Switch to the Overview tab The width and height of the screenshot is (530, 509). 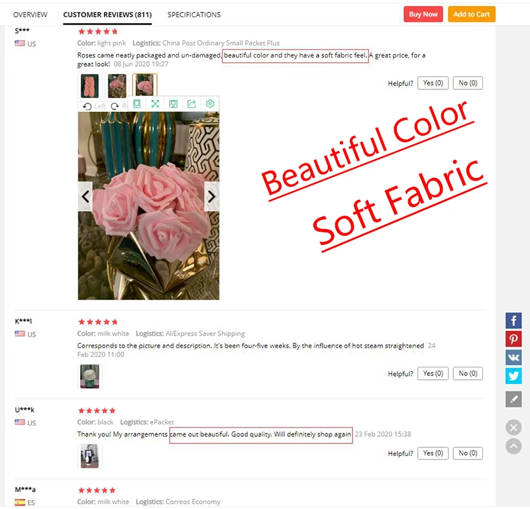pyautogui.click(x=30, y=15)
